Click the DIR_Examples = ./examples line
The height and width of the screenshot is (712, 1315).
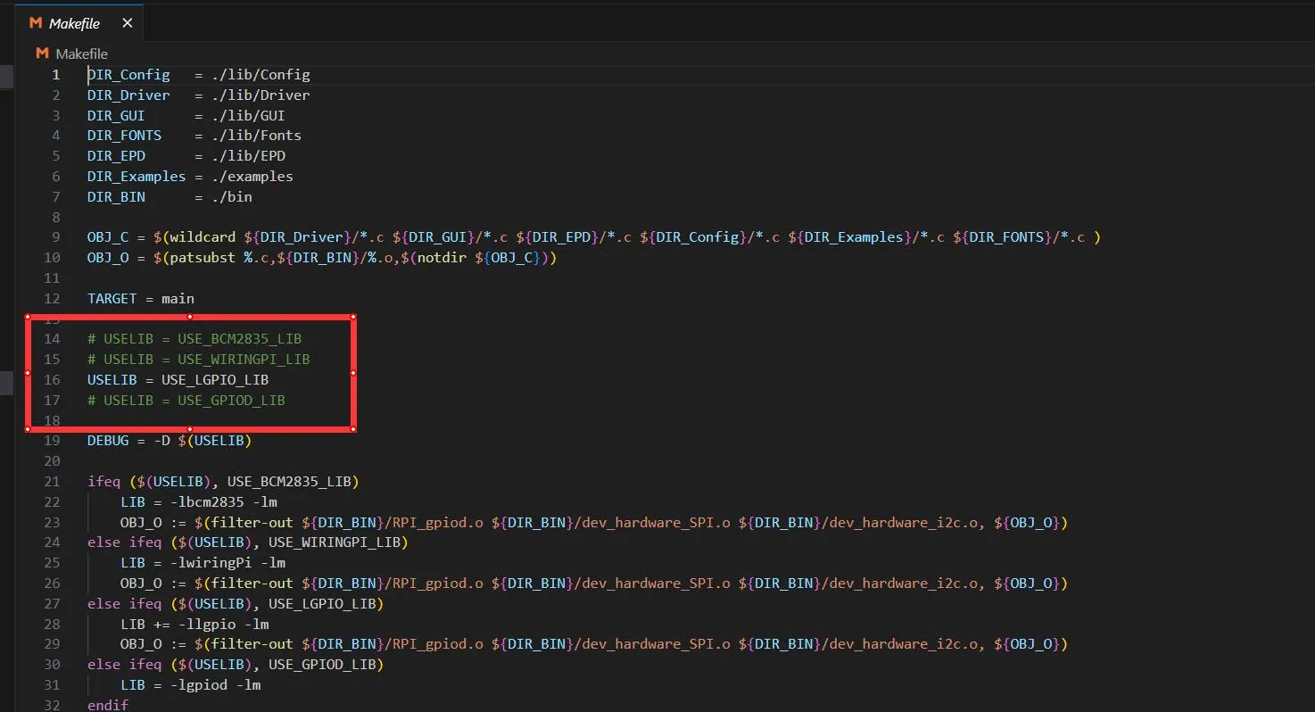pos(190,177)
